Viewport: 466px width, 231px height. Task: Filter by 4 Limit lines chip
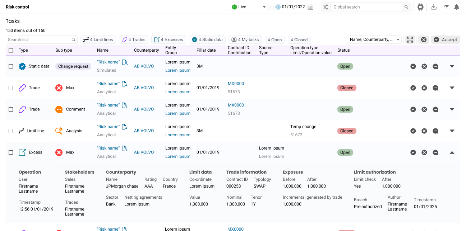click(98, 40)
